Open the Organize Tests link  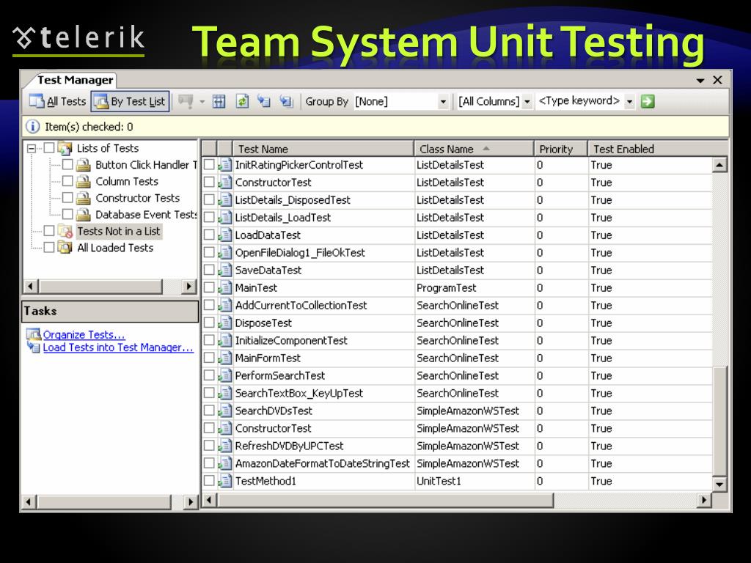pos(84,334)
